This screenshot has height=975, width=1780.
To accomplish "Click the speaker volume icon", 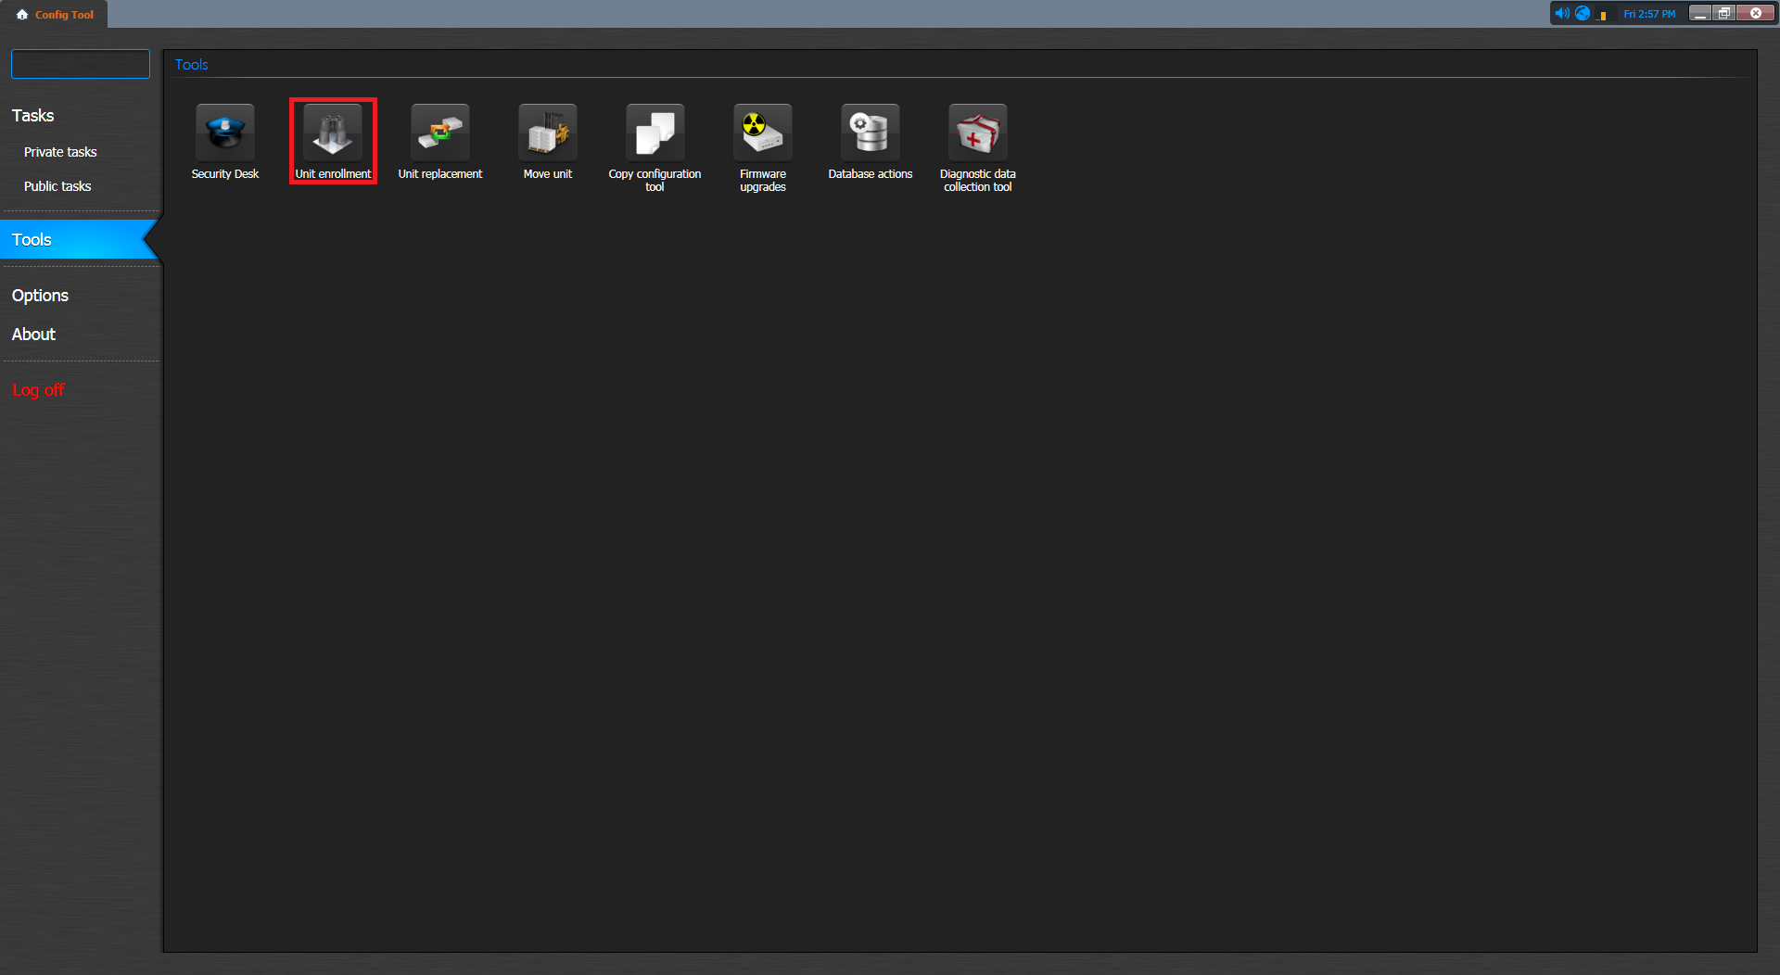I will point(1561,14).
